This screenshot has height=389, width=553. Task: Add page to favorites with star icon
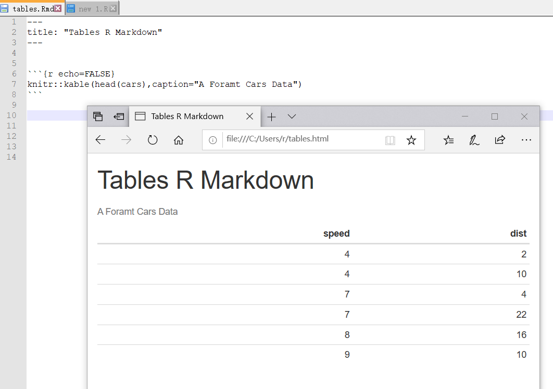point(411,140)
